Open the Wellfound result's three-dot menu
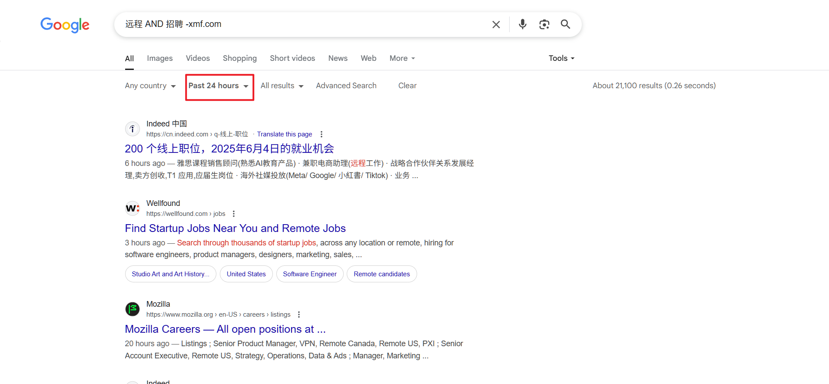Screen dimensions: 829x384 click(234, 214)
